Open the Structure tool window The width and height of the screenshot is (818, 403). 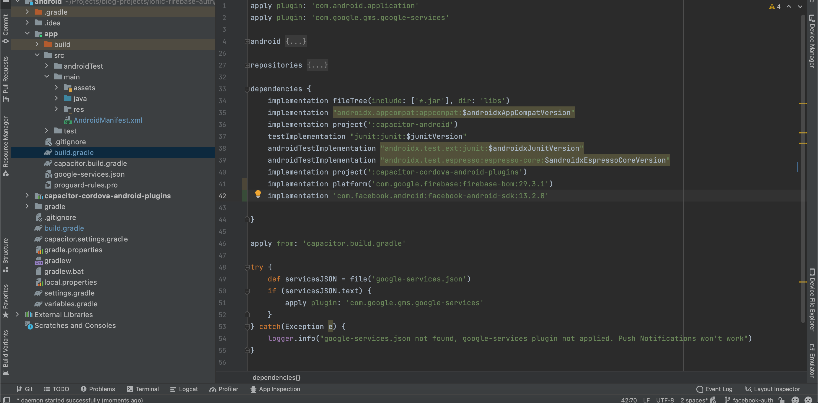pyautogui.click(x=5, y=255)
